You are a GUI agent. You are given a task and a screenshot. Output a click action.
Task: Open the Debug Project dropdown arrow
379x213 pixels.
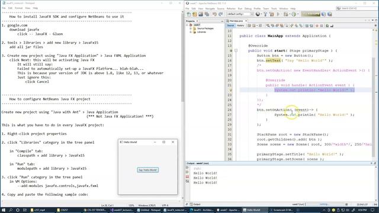tap(290, 14)
